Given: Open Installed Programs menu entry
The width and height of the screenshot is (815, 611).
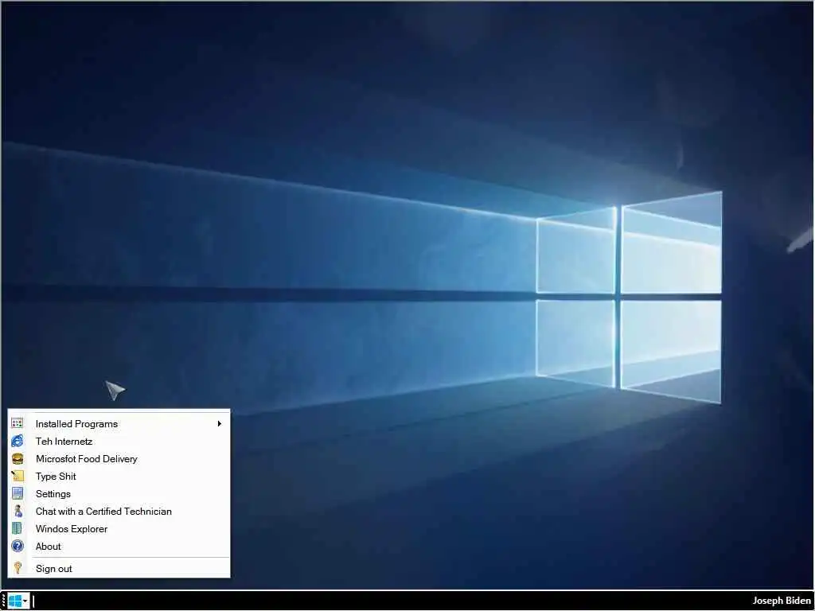Looking at the screenshot, I should coord(119,423).
